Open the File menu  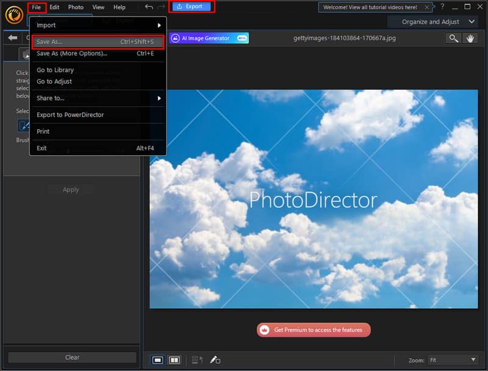point(37,7)
